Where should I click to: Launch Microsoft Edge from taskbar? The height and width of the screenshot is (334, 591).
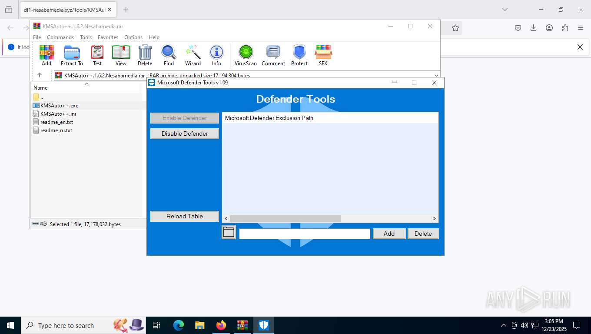pos(179,325)
